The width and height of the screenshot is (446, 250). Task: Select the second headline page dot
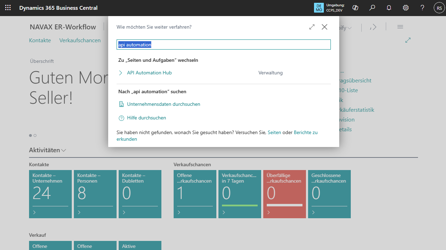(x=35, y=135)
